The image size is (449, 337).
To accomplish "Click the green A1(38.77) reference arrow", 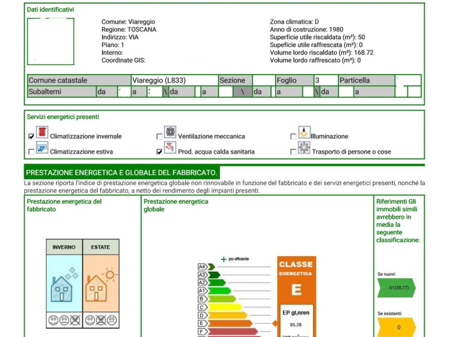I will (396, 288).
